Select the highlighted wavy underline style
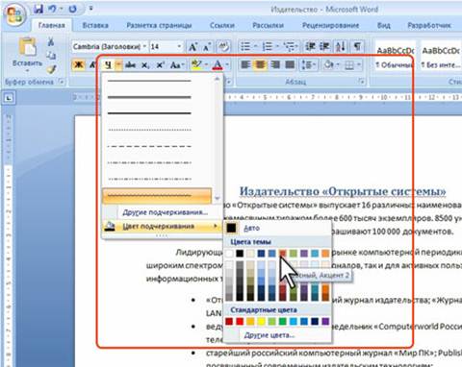 click(x=157, y=195)
